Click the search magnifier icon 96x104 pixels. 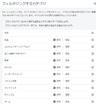pyautogui.click(x=93, y=33)
